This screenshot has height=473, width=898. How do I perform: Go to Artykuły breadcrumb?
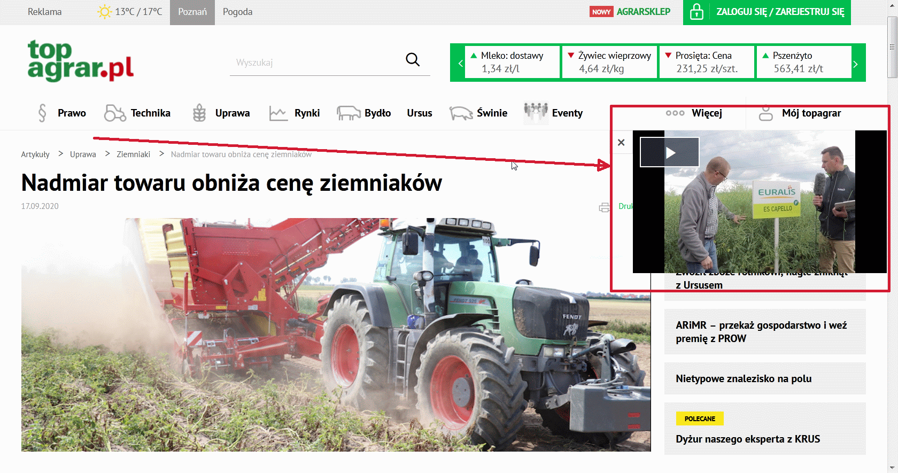pos(35,154)
